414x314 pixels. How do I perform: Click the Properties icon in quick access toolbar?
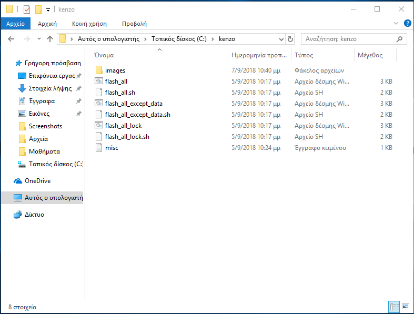27,9
